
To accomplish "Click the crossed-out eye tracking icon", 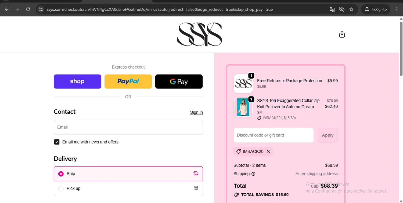I will [x=341, y=9].
